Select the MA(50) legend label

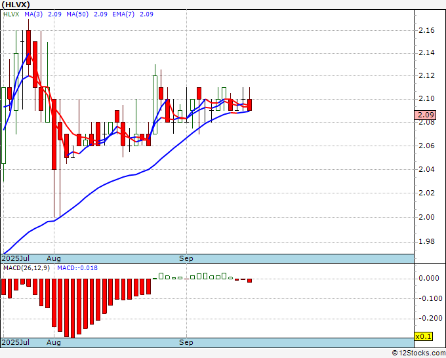click(77, 14)
